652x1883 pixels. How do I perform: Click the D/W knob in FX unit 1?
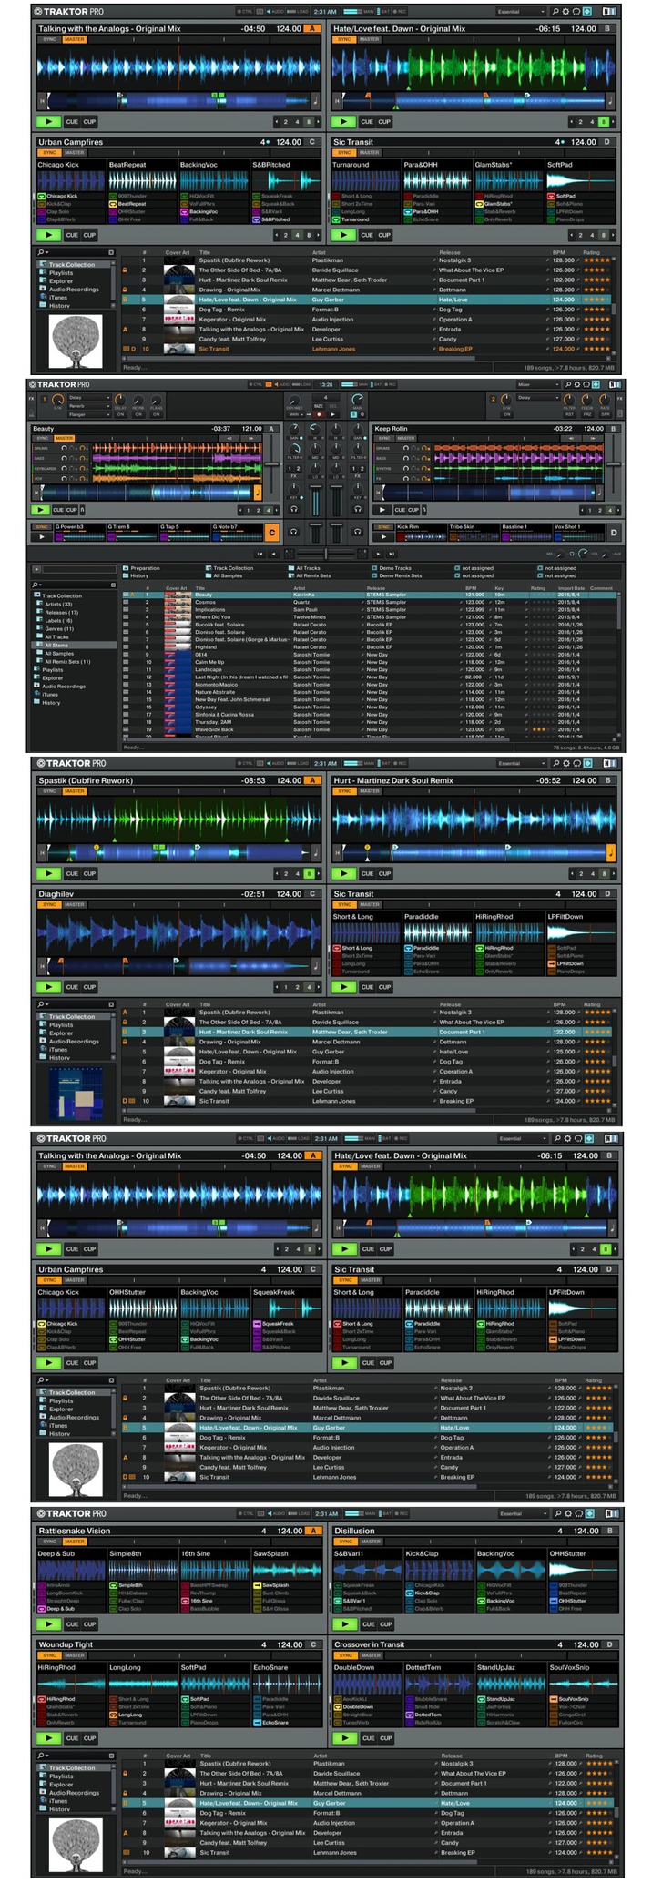point(57,400)
